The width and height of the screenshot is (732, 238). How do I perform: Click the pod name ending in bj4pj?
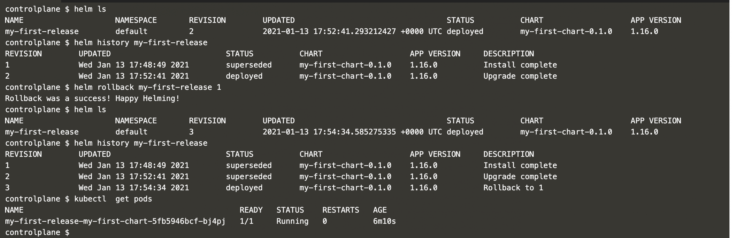click(115, 221)
